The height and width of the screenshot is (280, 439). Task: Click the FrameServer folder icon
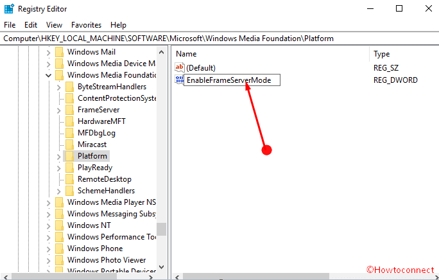click(69, 110)
